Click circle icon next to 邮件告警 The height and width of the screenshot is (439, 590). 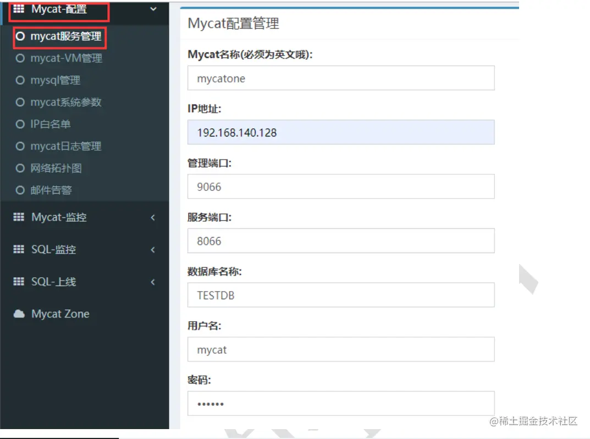coord(20,190)
